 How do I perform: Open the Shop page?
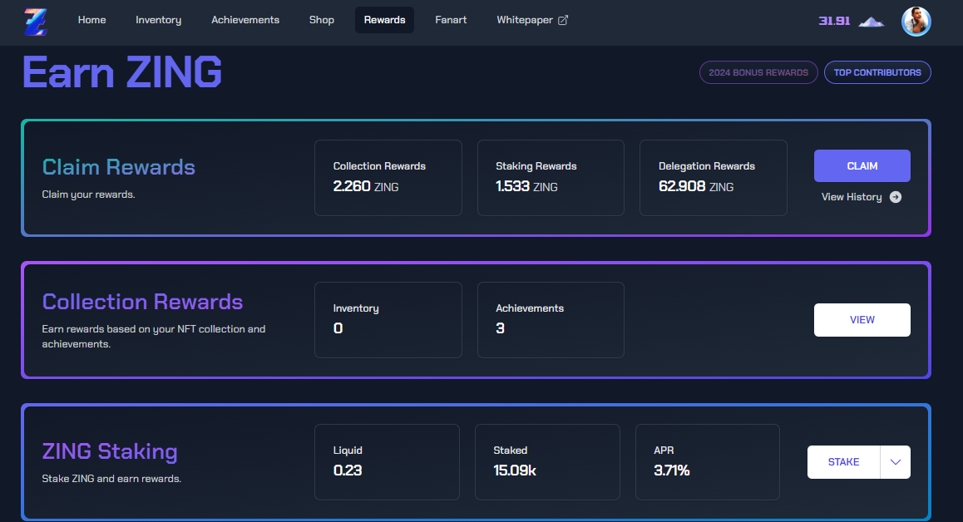[x=322, y=20]
